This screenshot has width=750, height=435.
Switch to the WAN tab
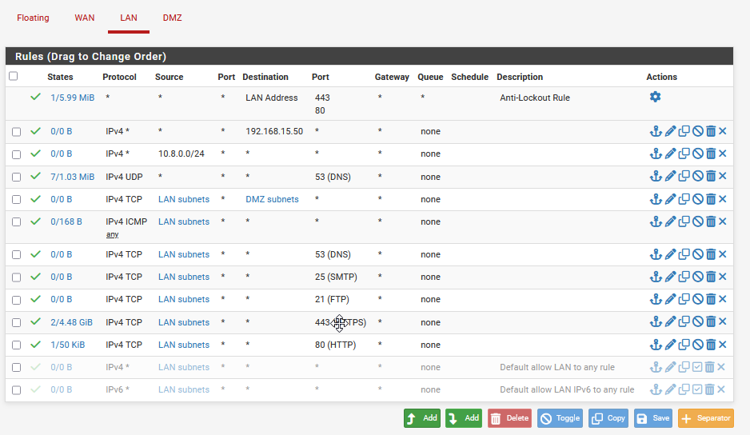tap(85, 18)
